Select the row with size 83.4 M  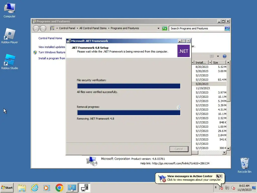point(209,80)
